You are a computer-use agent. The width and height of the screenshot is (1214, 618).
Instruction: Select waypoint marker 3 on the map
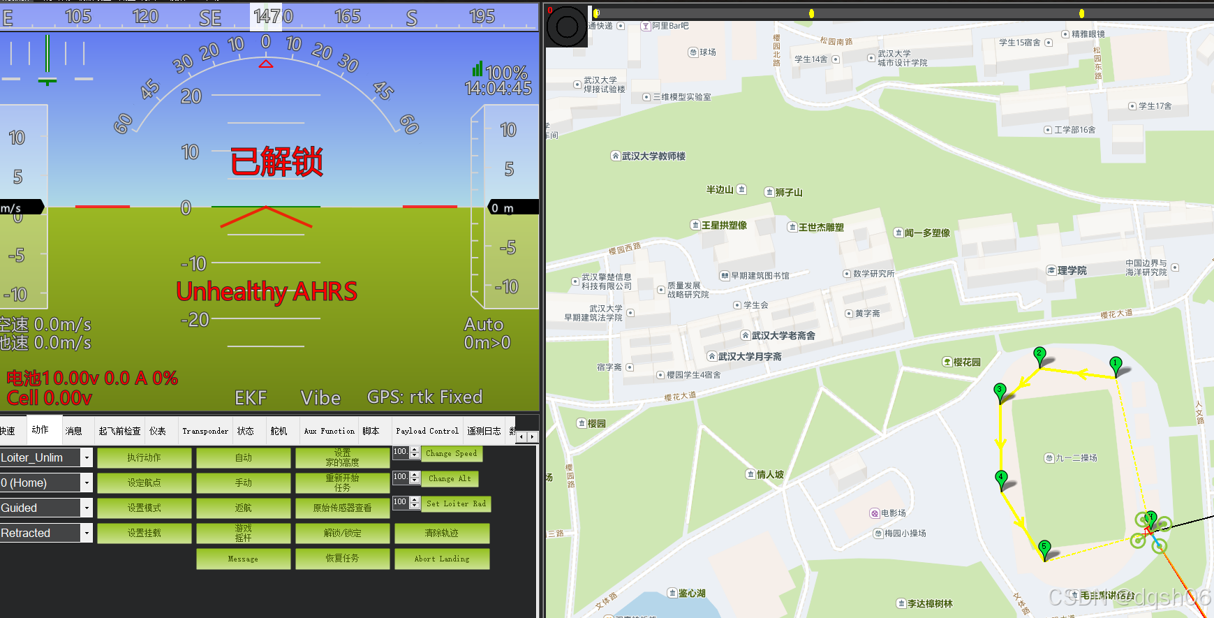tap(1000, 392)
